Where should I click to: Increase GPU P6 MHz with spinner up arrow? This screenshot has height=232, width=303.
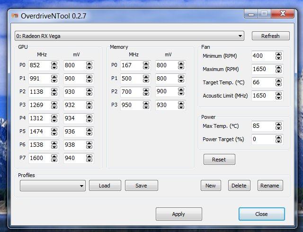pos(54,143)
